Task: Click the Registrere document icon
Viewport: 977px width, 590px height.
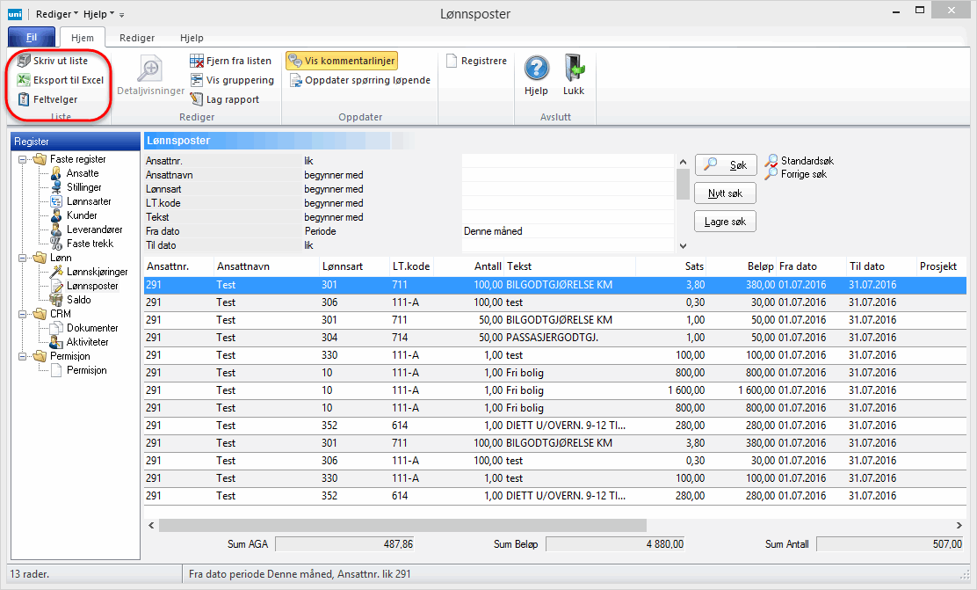Action: 452,61
